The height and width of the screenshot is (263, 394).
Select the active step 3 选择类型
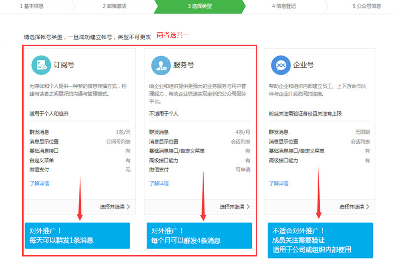click(x=200, y=6)
